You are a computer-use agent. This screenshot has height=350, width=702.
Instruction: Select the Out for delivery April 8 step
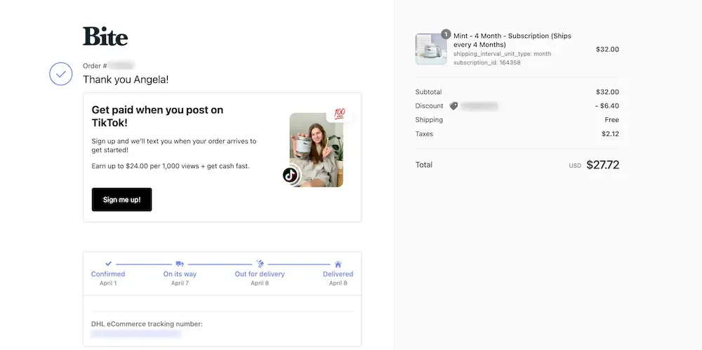(260, 274)
